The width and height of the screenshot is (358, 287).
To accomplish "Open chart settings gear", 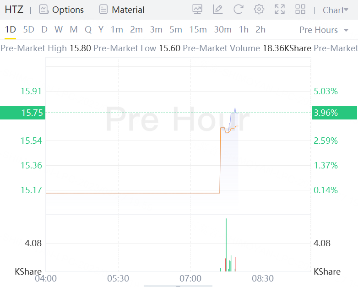I will (259, 10).
